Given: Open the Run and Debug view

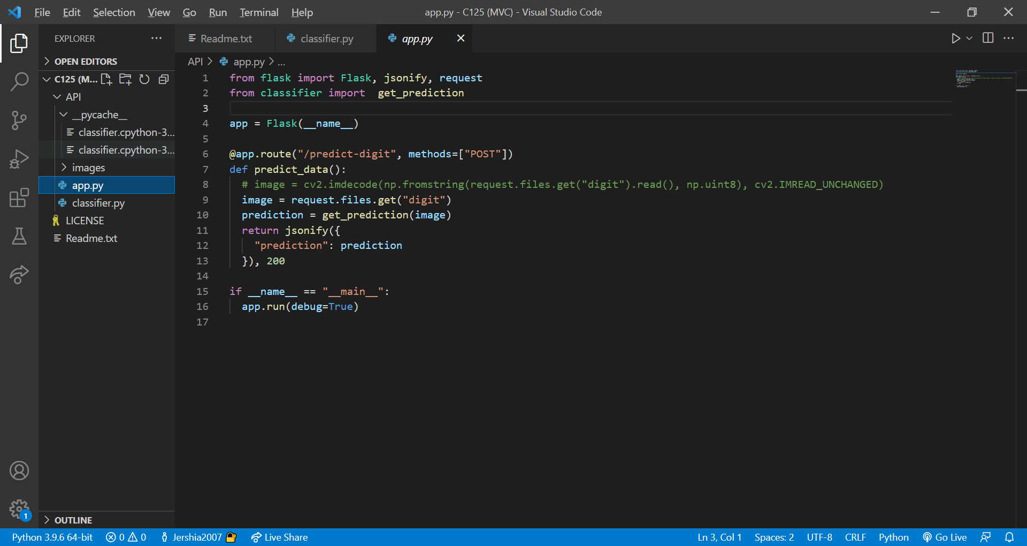Looking at the screenshot, I should click(x=19, y=159).
